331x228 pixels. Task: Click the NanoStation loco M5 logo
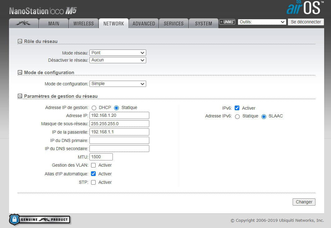click(x=43, y=11)
